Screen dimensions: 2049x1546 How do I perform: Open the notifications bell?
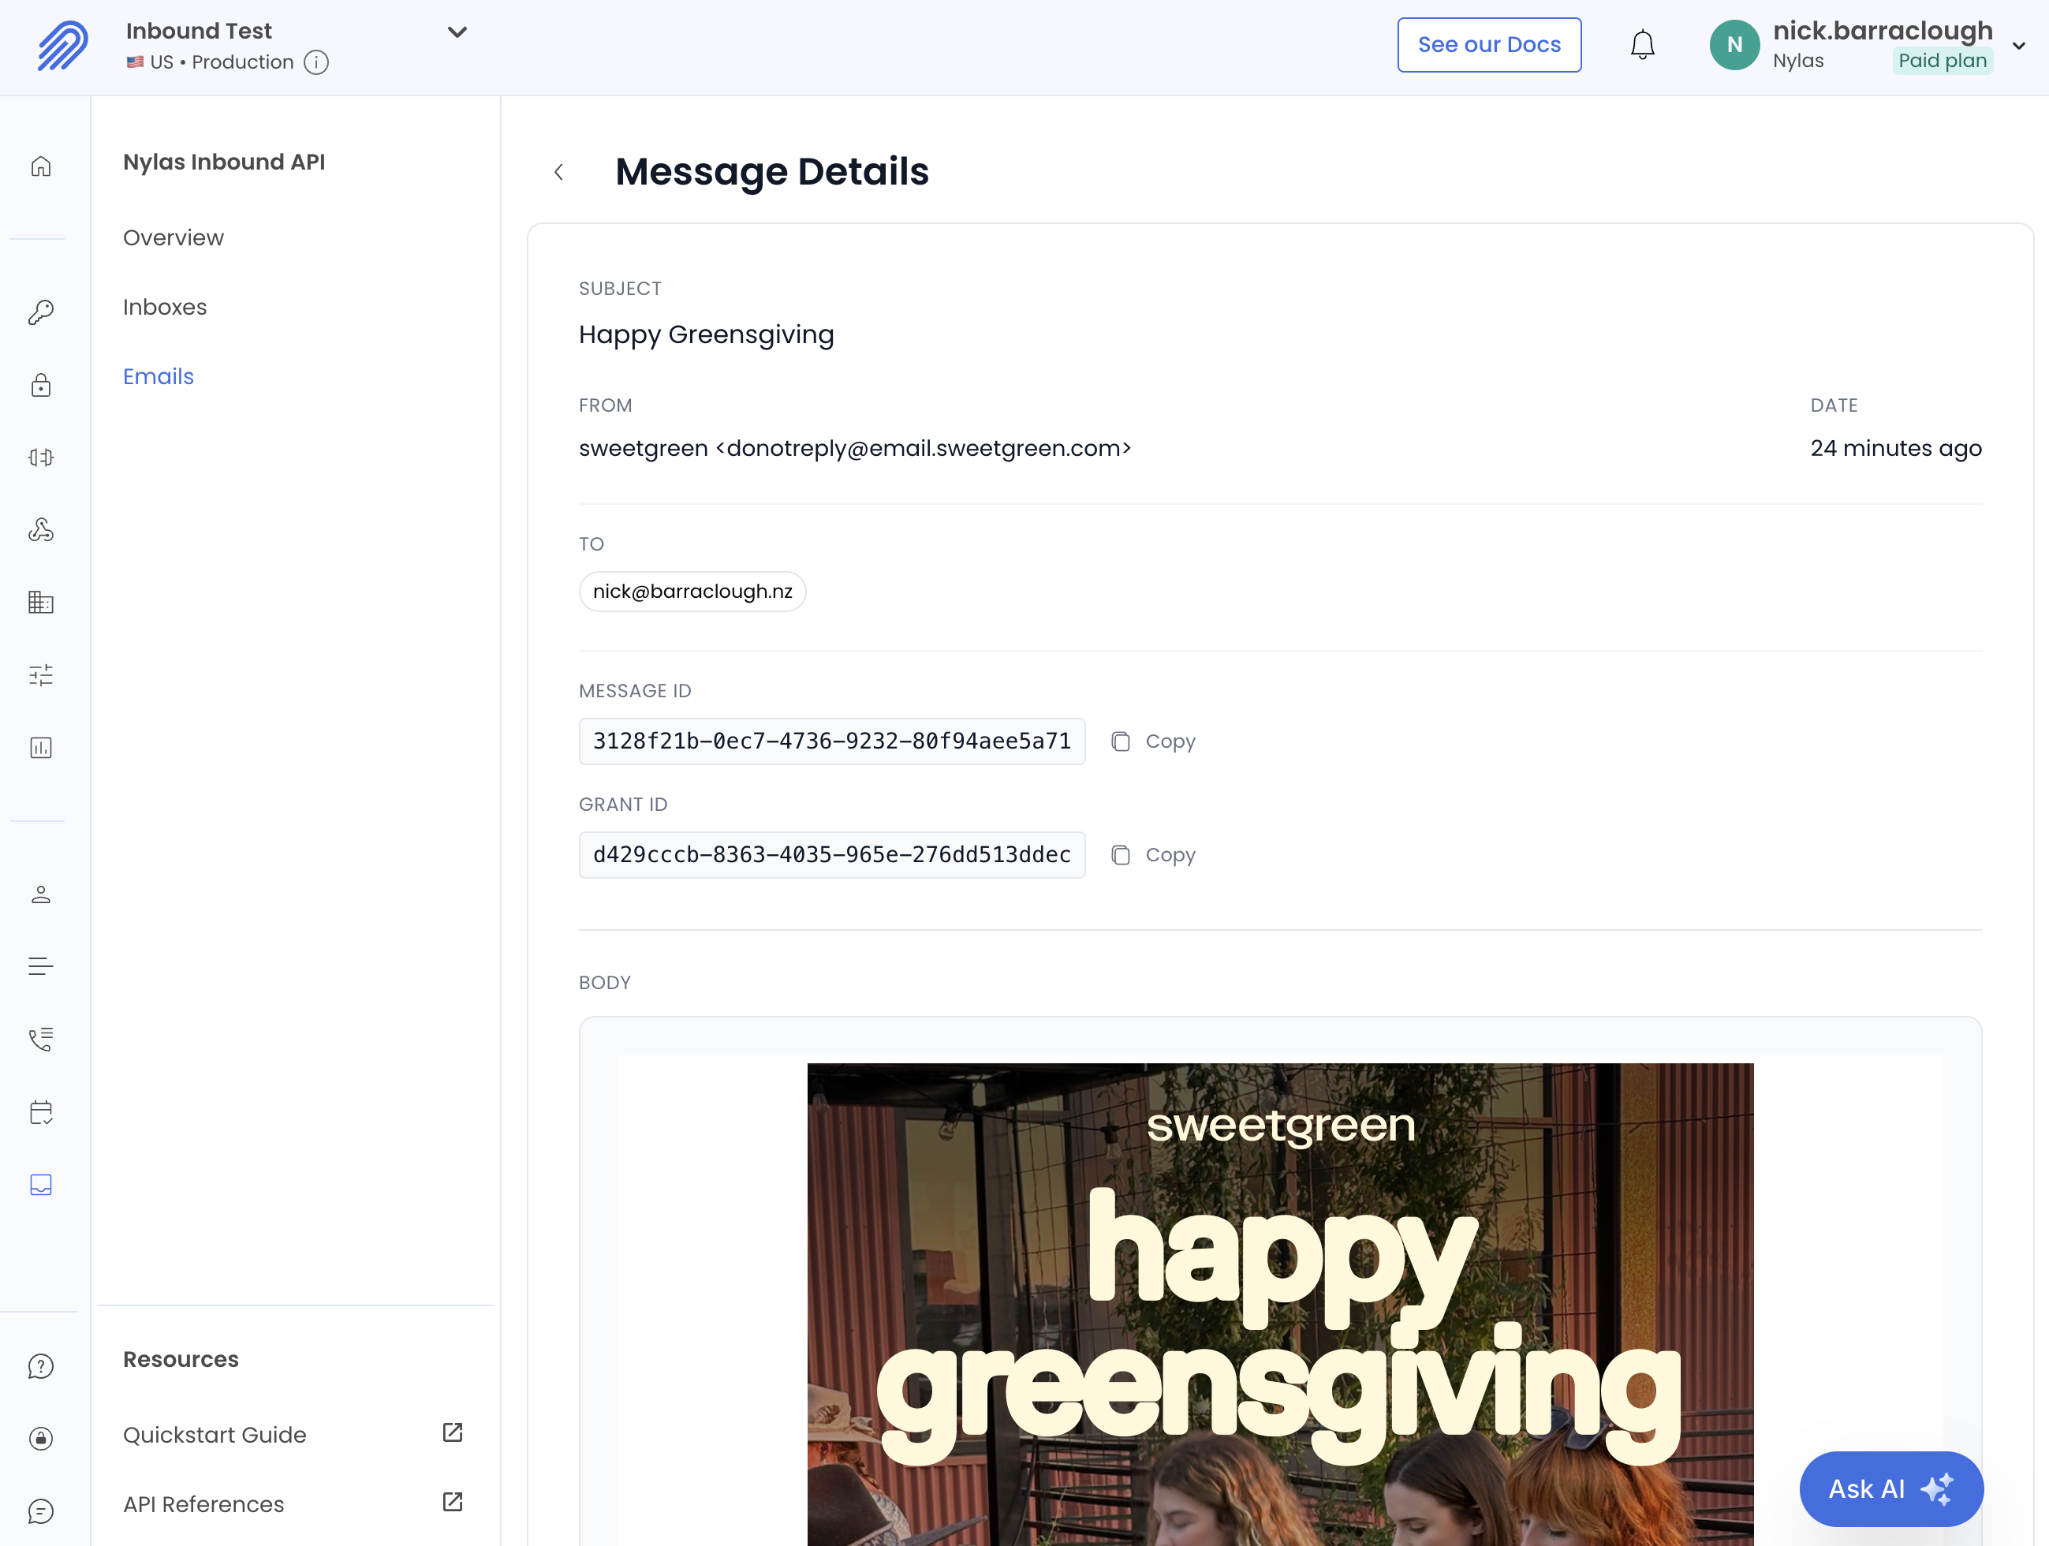(1641, 43)
